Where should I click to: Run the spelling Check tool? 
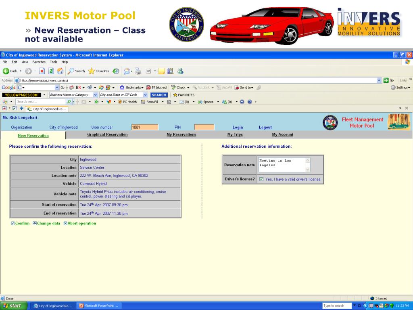[x=179, y=88]
